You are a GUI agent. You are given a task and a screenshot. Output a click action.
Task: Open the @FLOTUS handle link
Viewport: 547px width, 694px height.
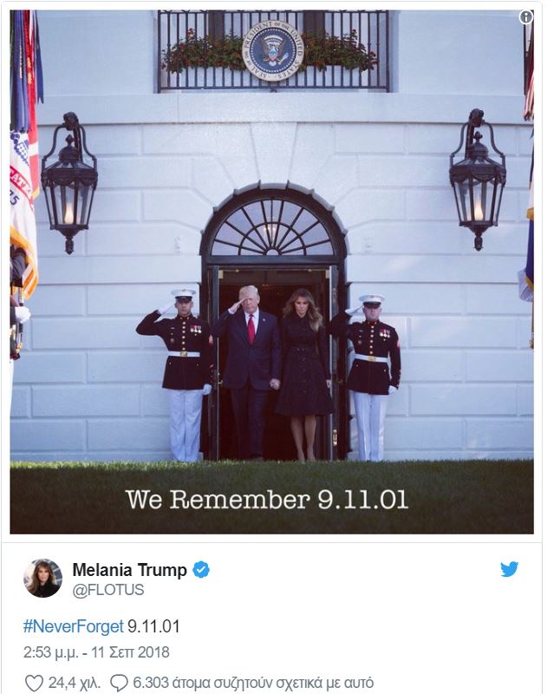click(x=108, y=590)
